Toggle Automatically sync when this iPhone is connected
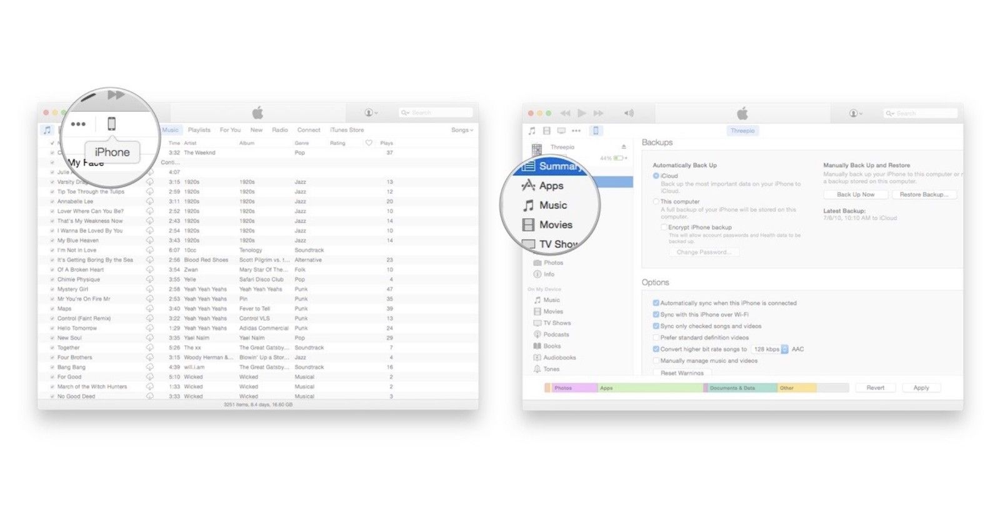Screen dimensions: 1000x517 tap(656, 303)
